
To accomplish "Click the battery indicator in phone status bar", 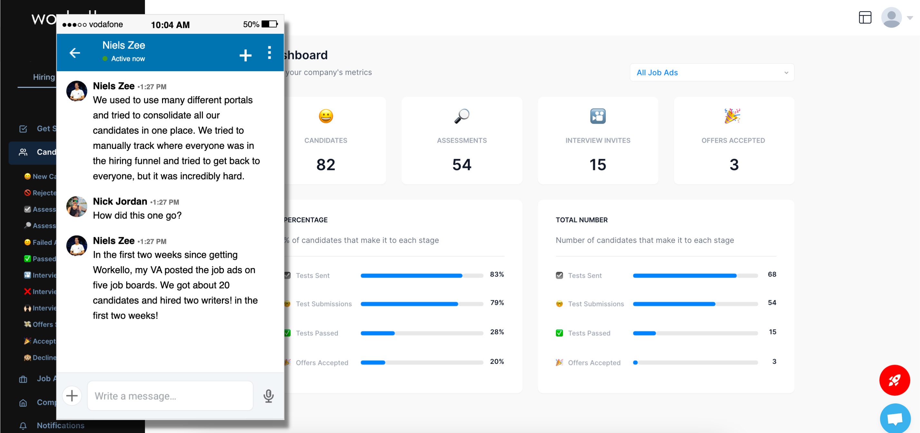I will coord(270,24).
